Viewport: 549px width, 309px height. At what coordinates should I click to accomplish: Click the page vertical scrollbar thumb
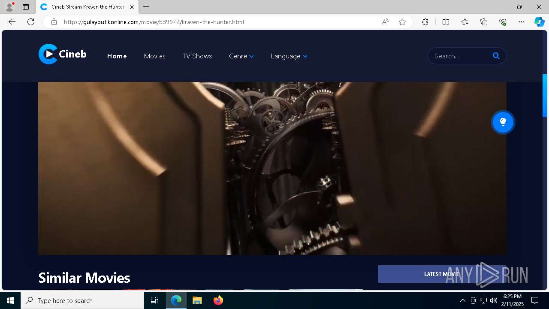pyautogui.click(x=545, y=95)
